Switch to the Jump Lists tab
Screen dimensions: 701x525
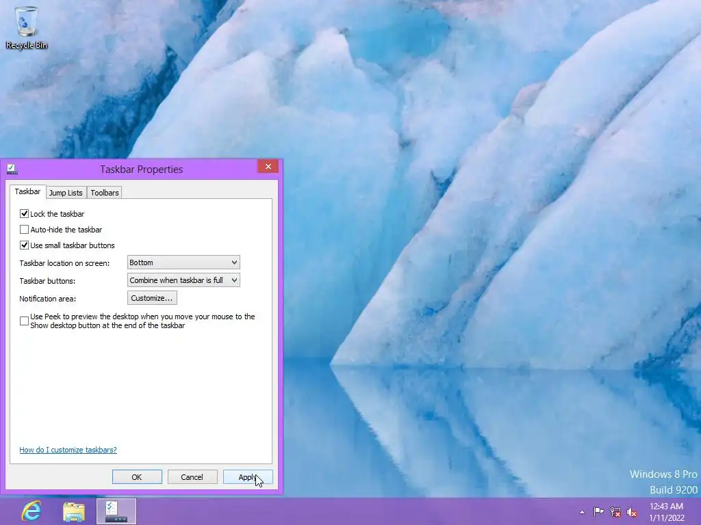coord(66,193)
